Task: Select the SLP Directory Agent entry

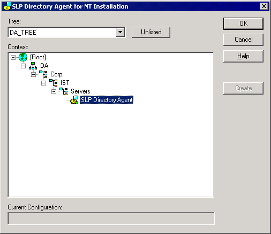Action: coord(107,100)
